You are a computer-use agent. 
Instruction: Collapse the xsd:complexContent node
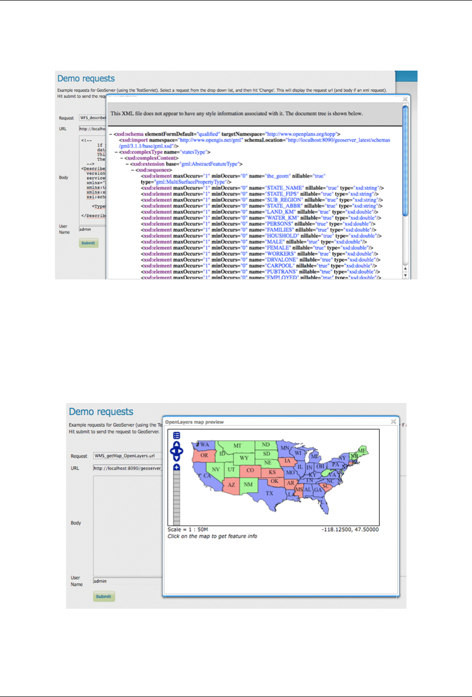tap(122, 158)
